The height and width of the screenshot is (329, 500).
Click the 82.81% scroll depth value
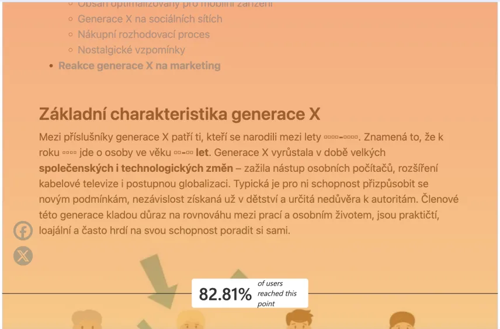click(225, 294)
